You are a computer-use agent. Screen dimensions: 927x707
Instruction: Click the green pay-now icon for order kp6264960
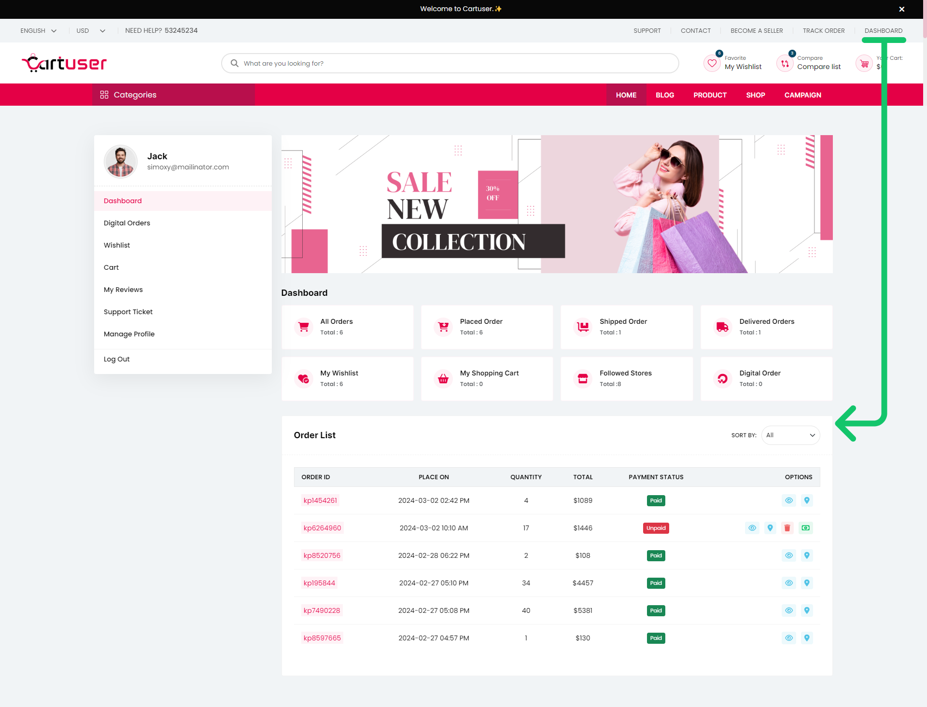click(805, 528)
